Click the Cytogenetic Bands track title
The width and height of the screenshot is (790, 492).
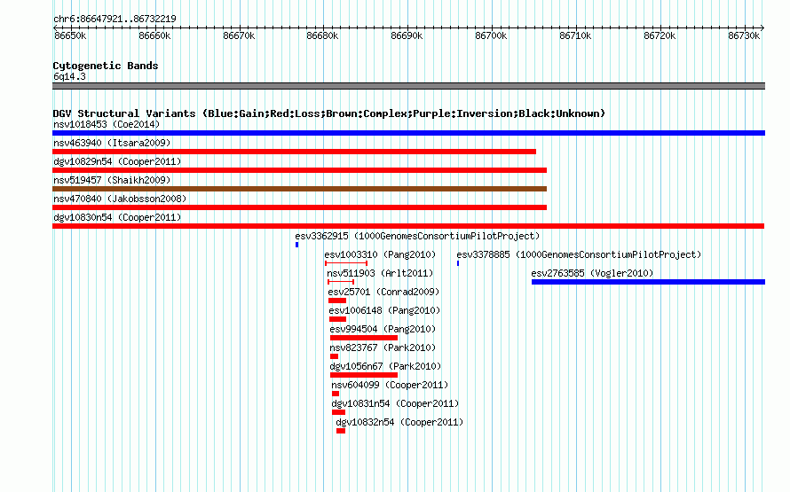click(106, 66)
